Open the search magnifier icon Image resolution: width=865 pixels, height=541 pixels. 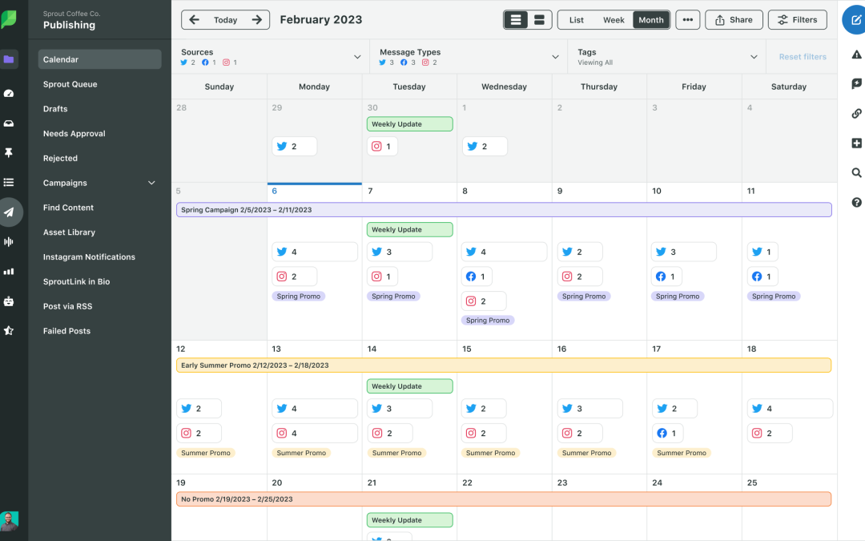click(x=856, y=173)
